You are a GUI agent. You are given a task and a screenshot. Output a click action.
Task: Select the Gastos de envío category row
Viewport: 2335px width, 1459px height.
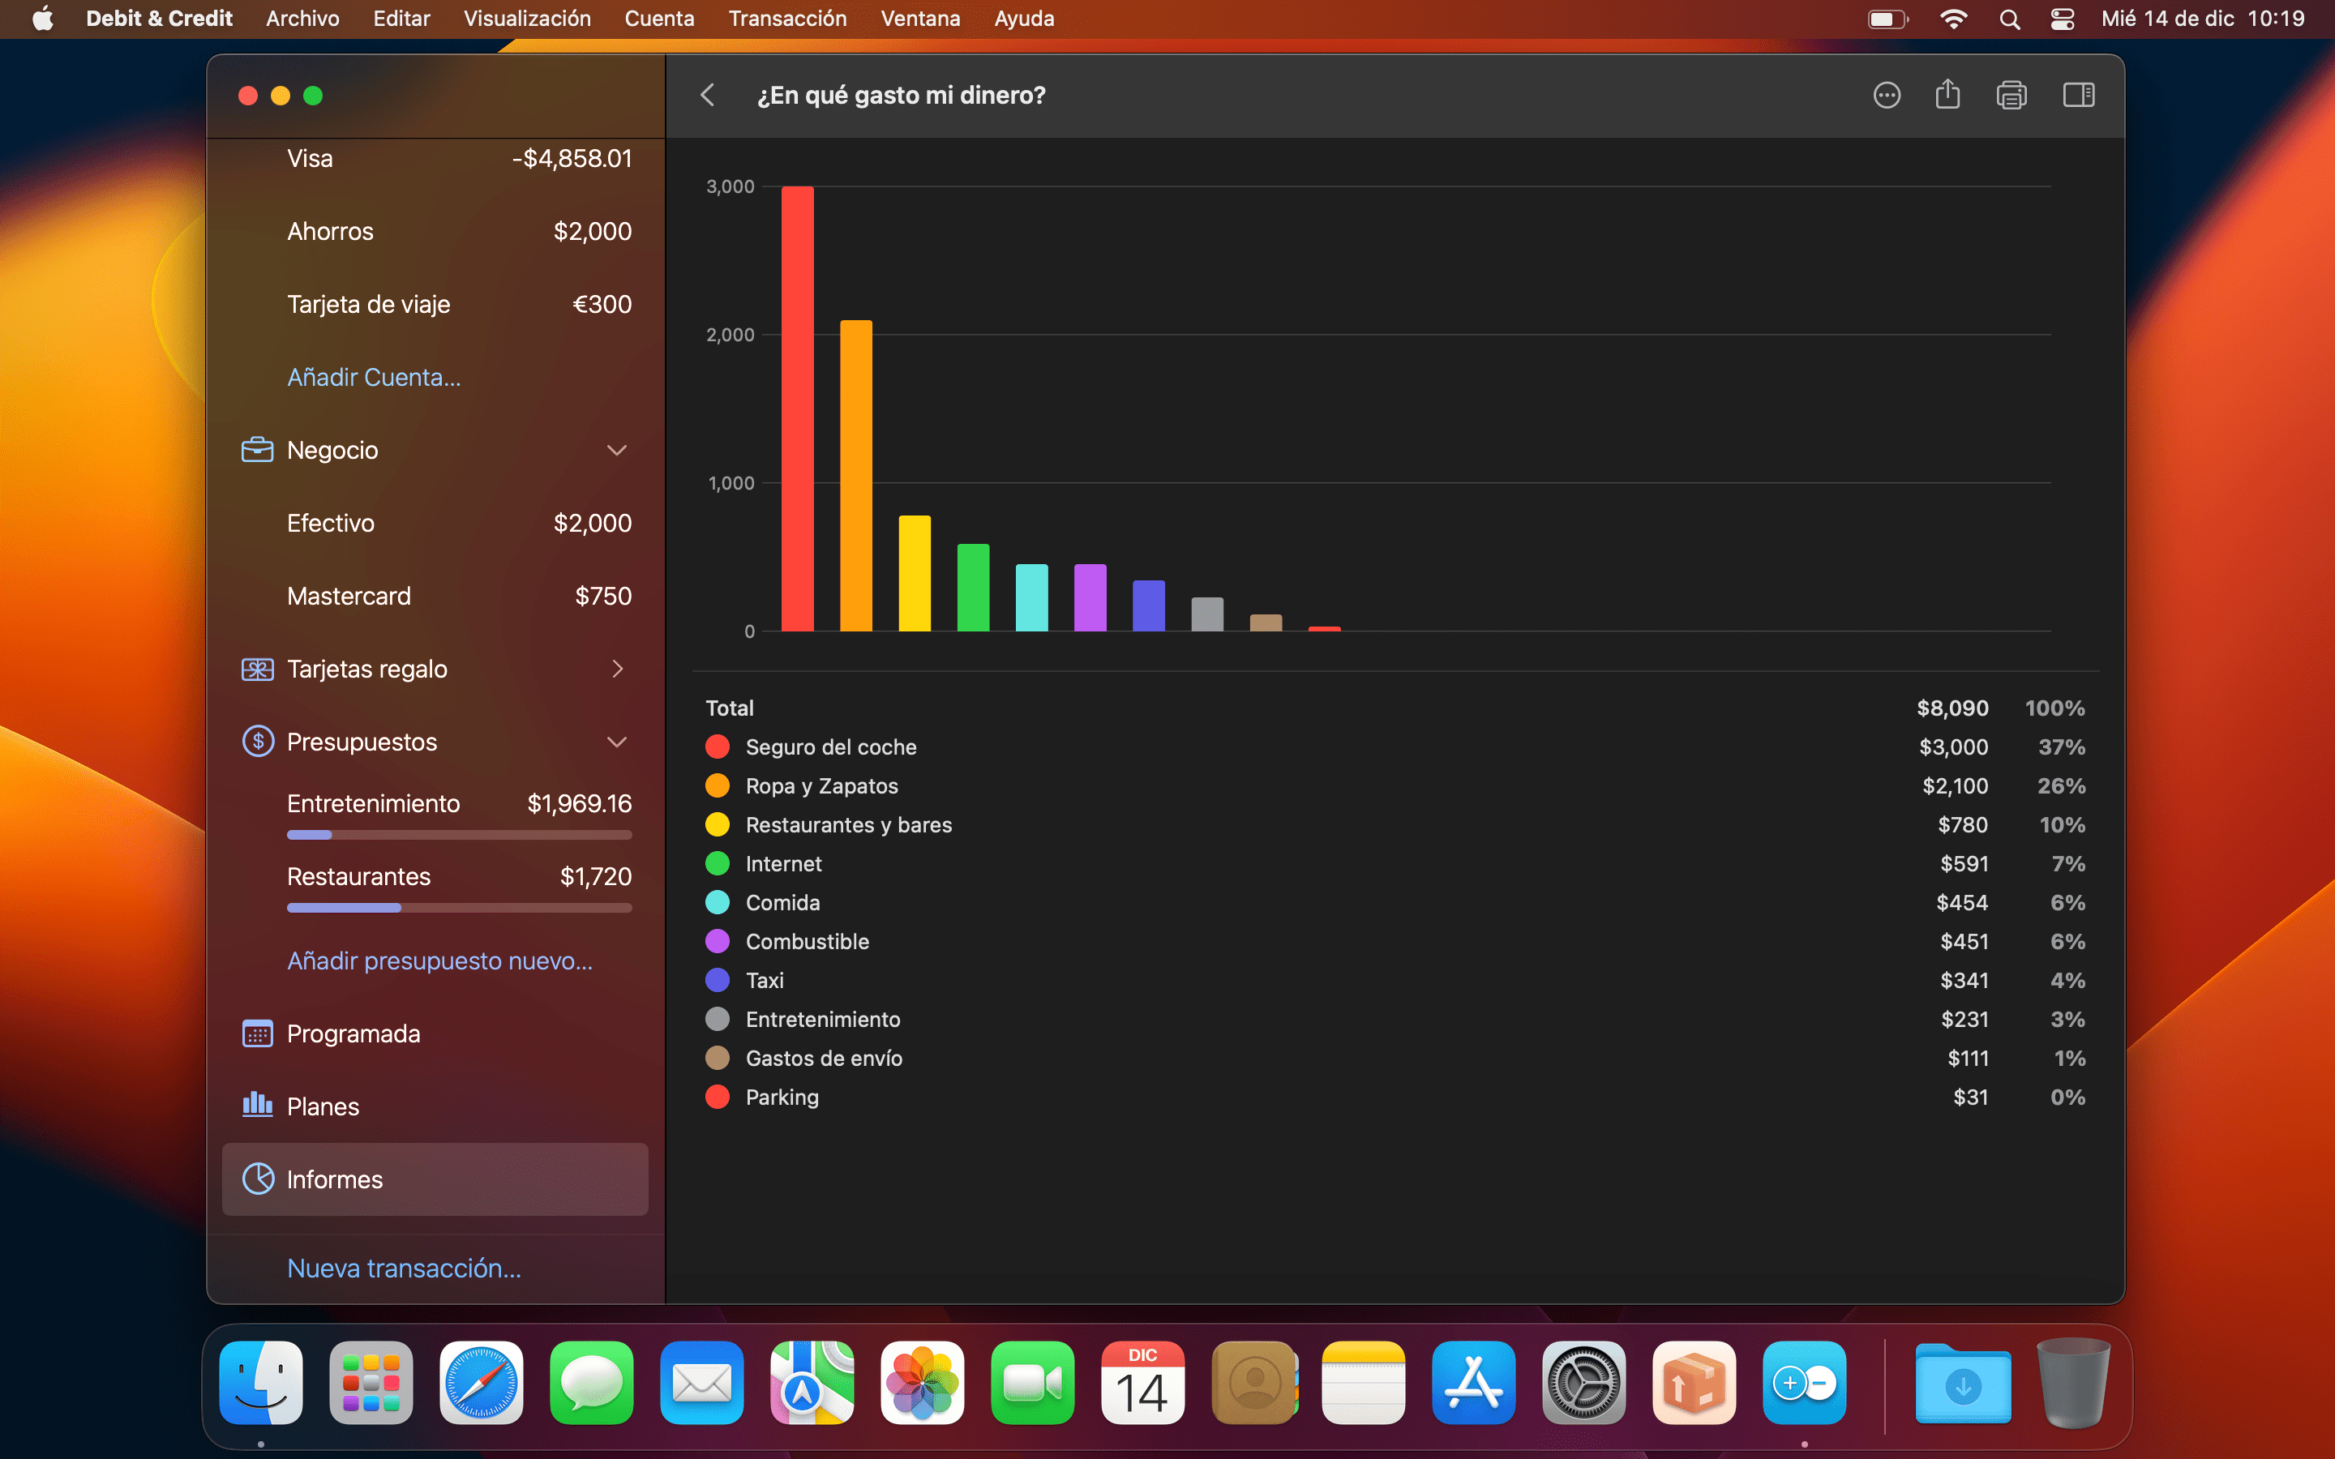click(x=1395, y=1059)
